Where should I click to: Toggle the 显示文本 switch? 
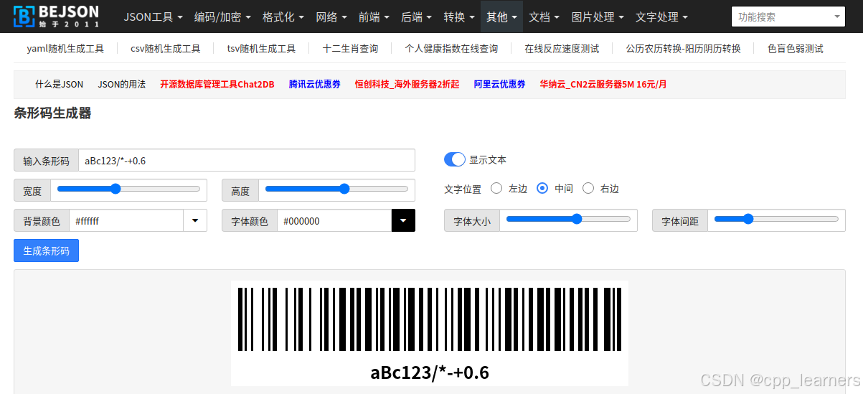click(455, 159)
